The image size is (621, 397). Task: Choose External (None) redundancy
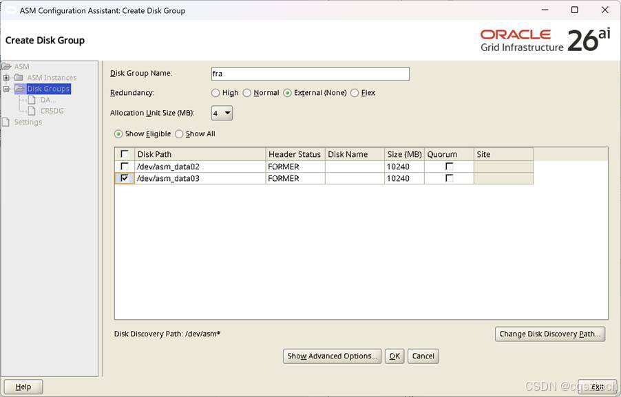coord(288,93)
